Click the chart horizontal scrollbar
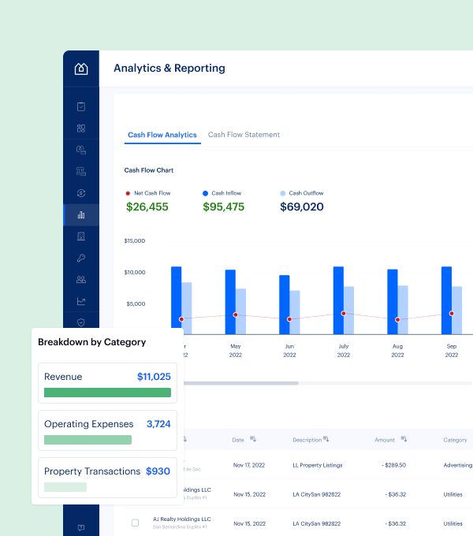This screenshot has height=536, width=473. click(241, 383)
